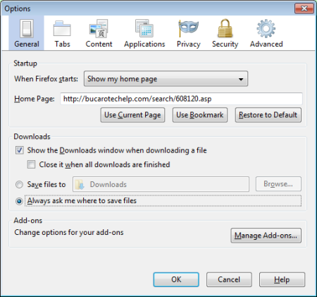Open the Privacy mask icon
Image resolution: width=317 pixels, height=297 pixels.
[x=188, y=29]
